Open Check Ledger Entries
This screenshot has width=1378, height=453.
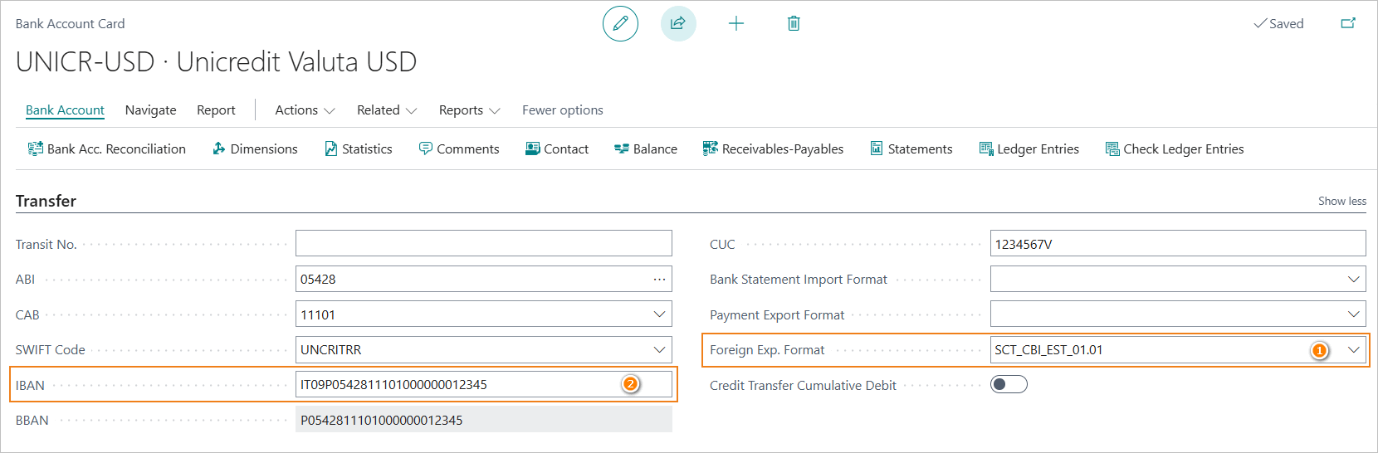click(1175, 149)
